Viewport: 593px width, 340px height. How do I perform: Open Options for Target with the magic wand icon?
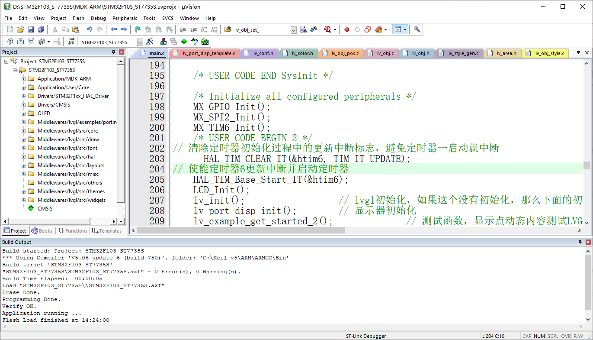(x=150, y=42)
